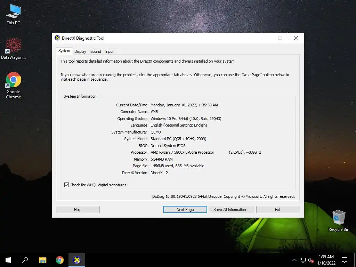Open the taskbar clock showing 1:35 AM

[326, 260]
